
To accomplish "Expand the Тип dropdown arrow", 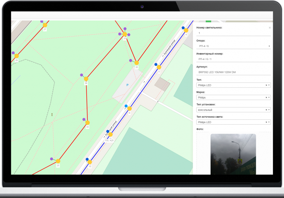I will coord(269,85).
